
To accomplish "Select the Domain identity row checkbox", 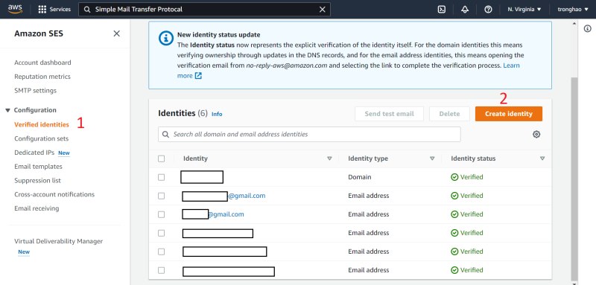I will (x=161, y=177).
